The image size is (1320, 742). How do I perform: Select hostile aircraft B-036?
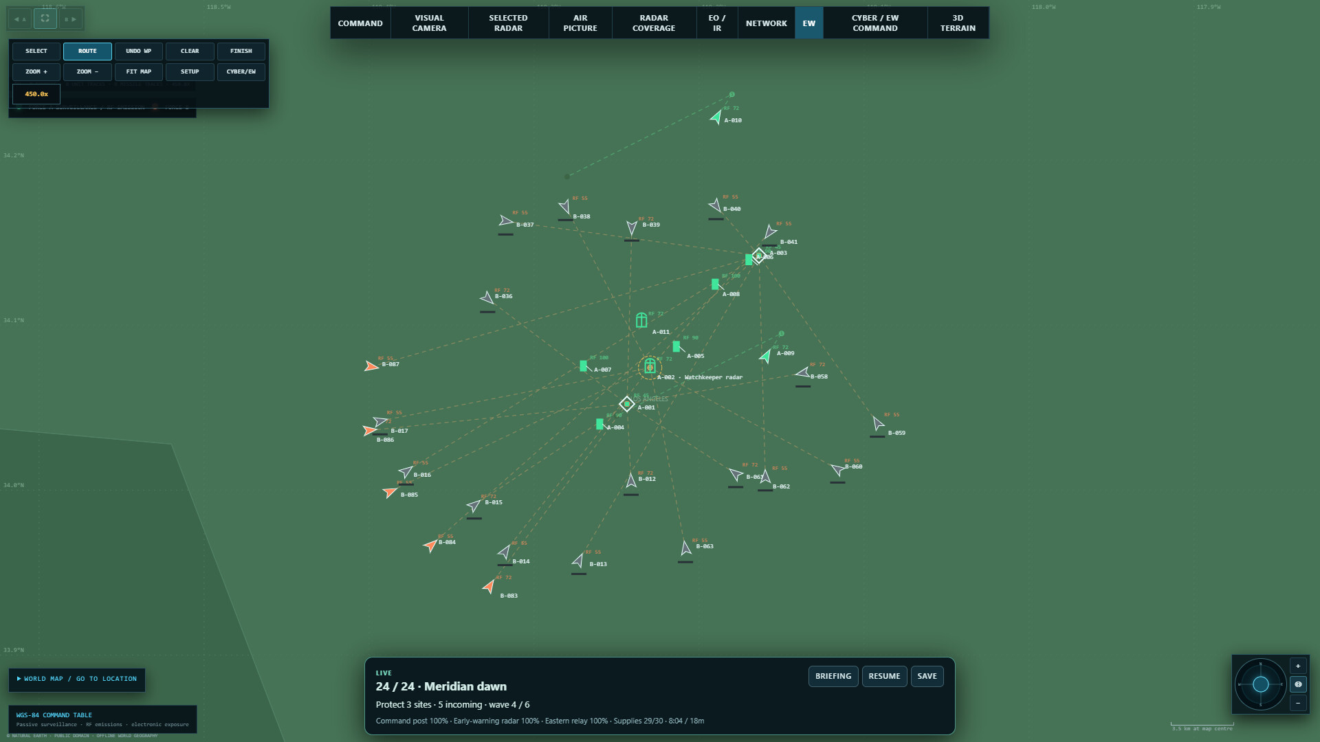pos(487,298)
